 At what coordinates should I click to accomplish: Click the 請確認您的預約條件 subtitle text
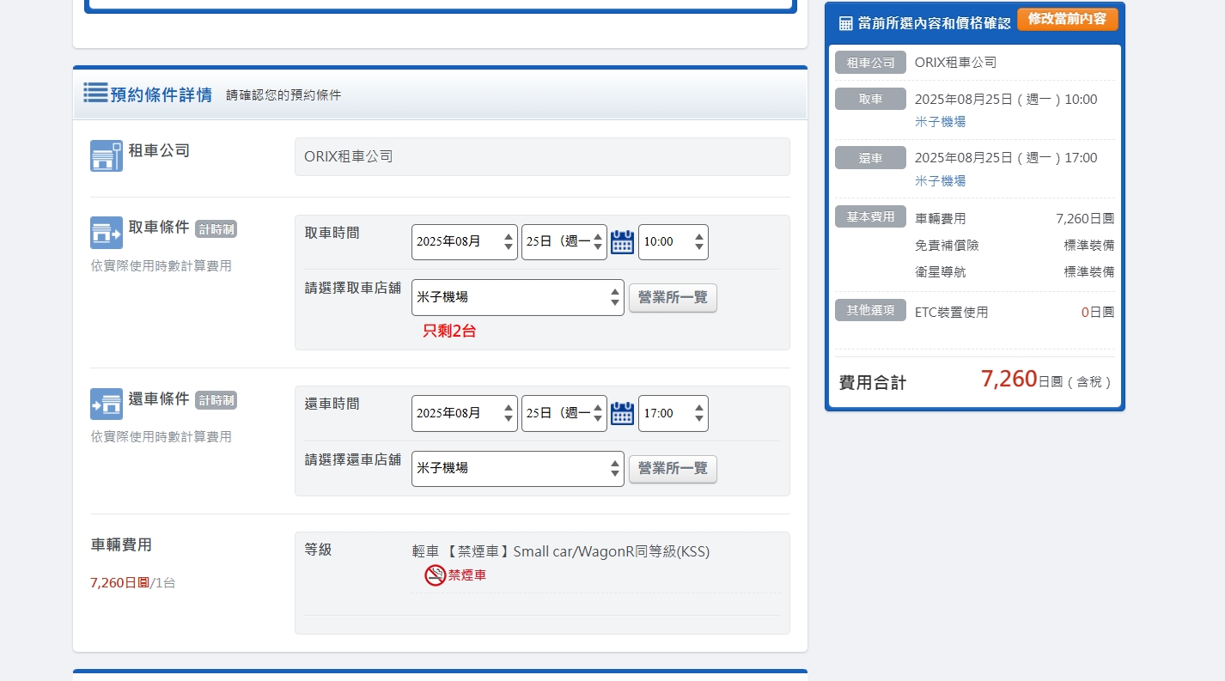pyautogui.click(x=283, y=95)
